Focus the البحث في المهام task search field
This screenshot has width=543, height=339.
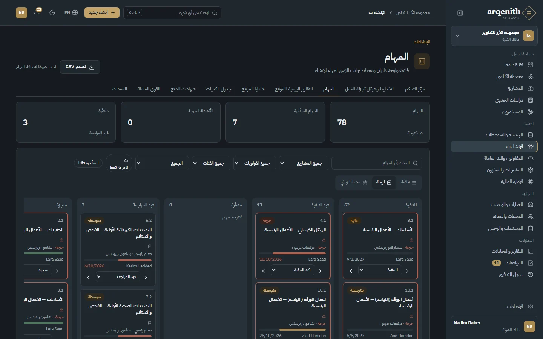[x=377, y=163]
